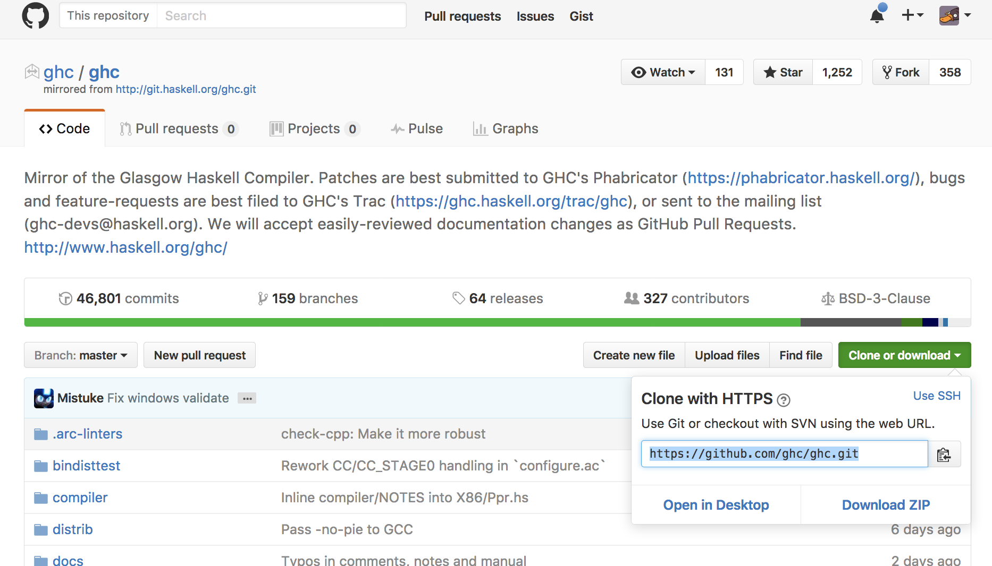View the BSD-3-Clause license

pyautogui.click(x=876, y=298)
